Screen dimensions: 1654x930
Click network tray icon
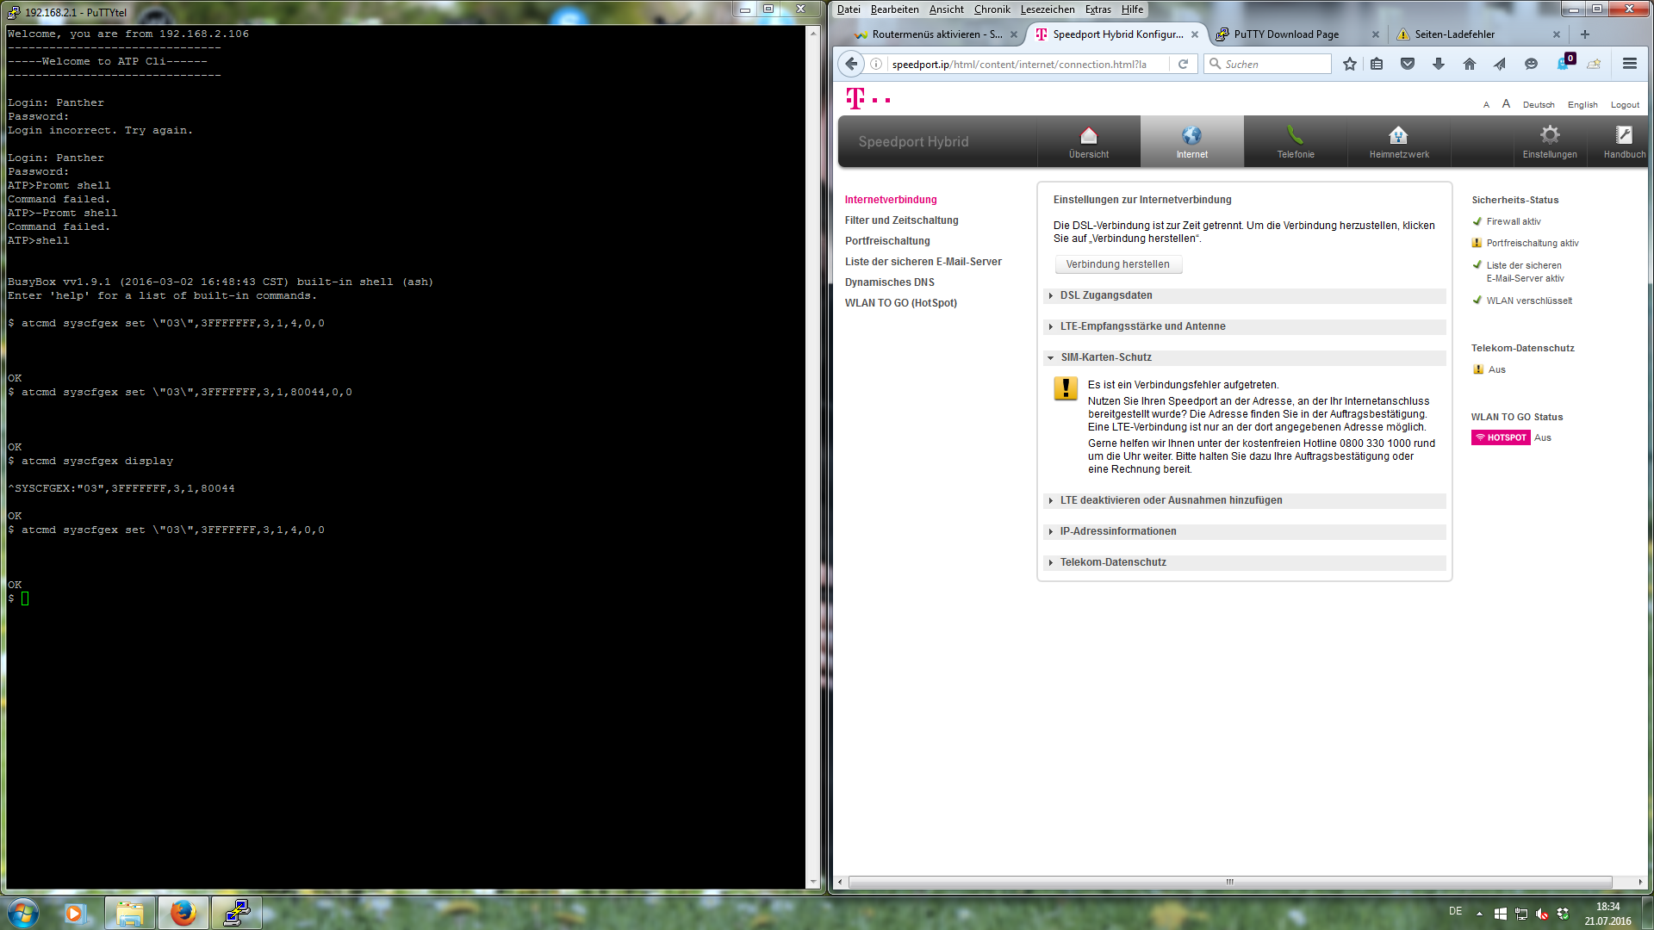click(x=1521, y=914)
